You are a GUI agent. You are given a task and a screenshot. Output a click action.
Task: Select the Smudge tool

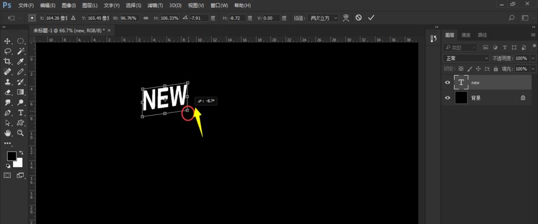point(7,103)
